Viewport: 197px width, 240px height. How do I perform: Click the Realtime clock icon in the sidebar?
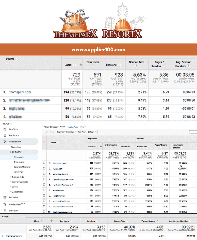[x=5, y=129]
